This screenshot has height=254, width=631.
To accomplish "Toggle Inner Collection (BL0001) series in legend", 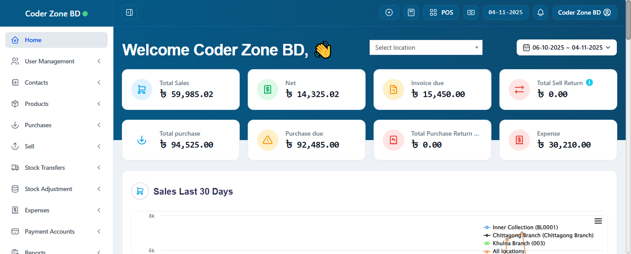I will click(x=525, y=227).
